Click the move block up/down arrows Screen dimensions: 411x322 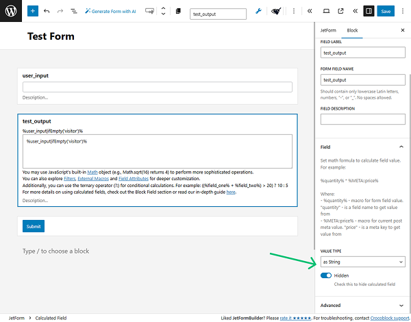163,11
